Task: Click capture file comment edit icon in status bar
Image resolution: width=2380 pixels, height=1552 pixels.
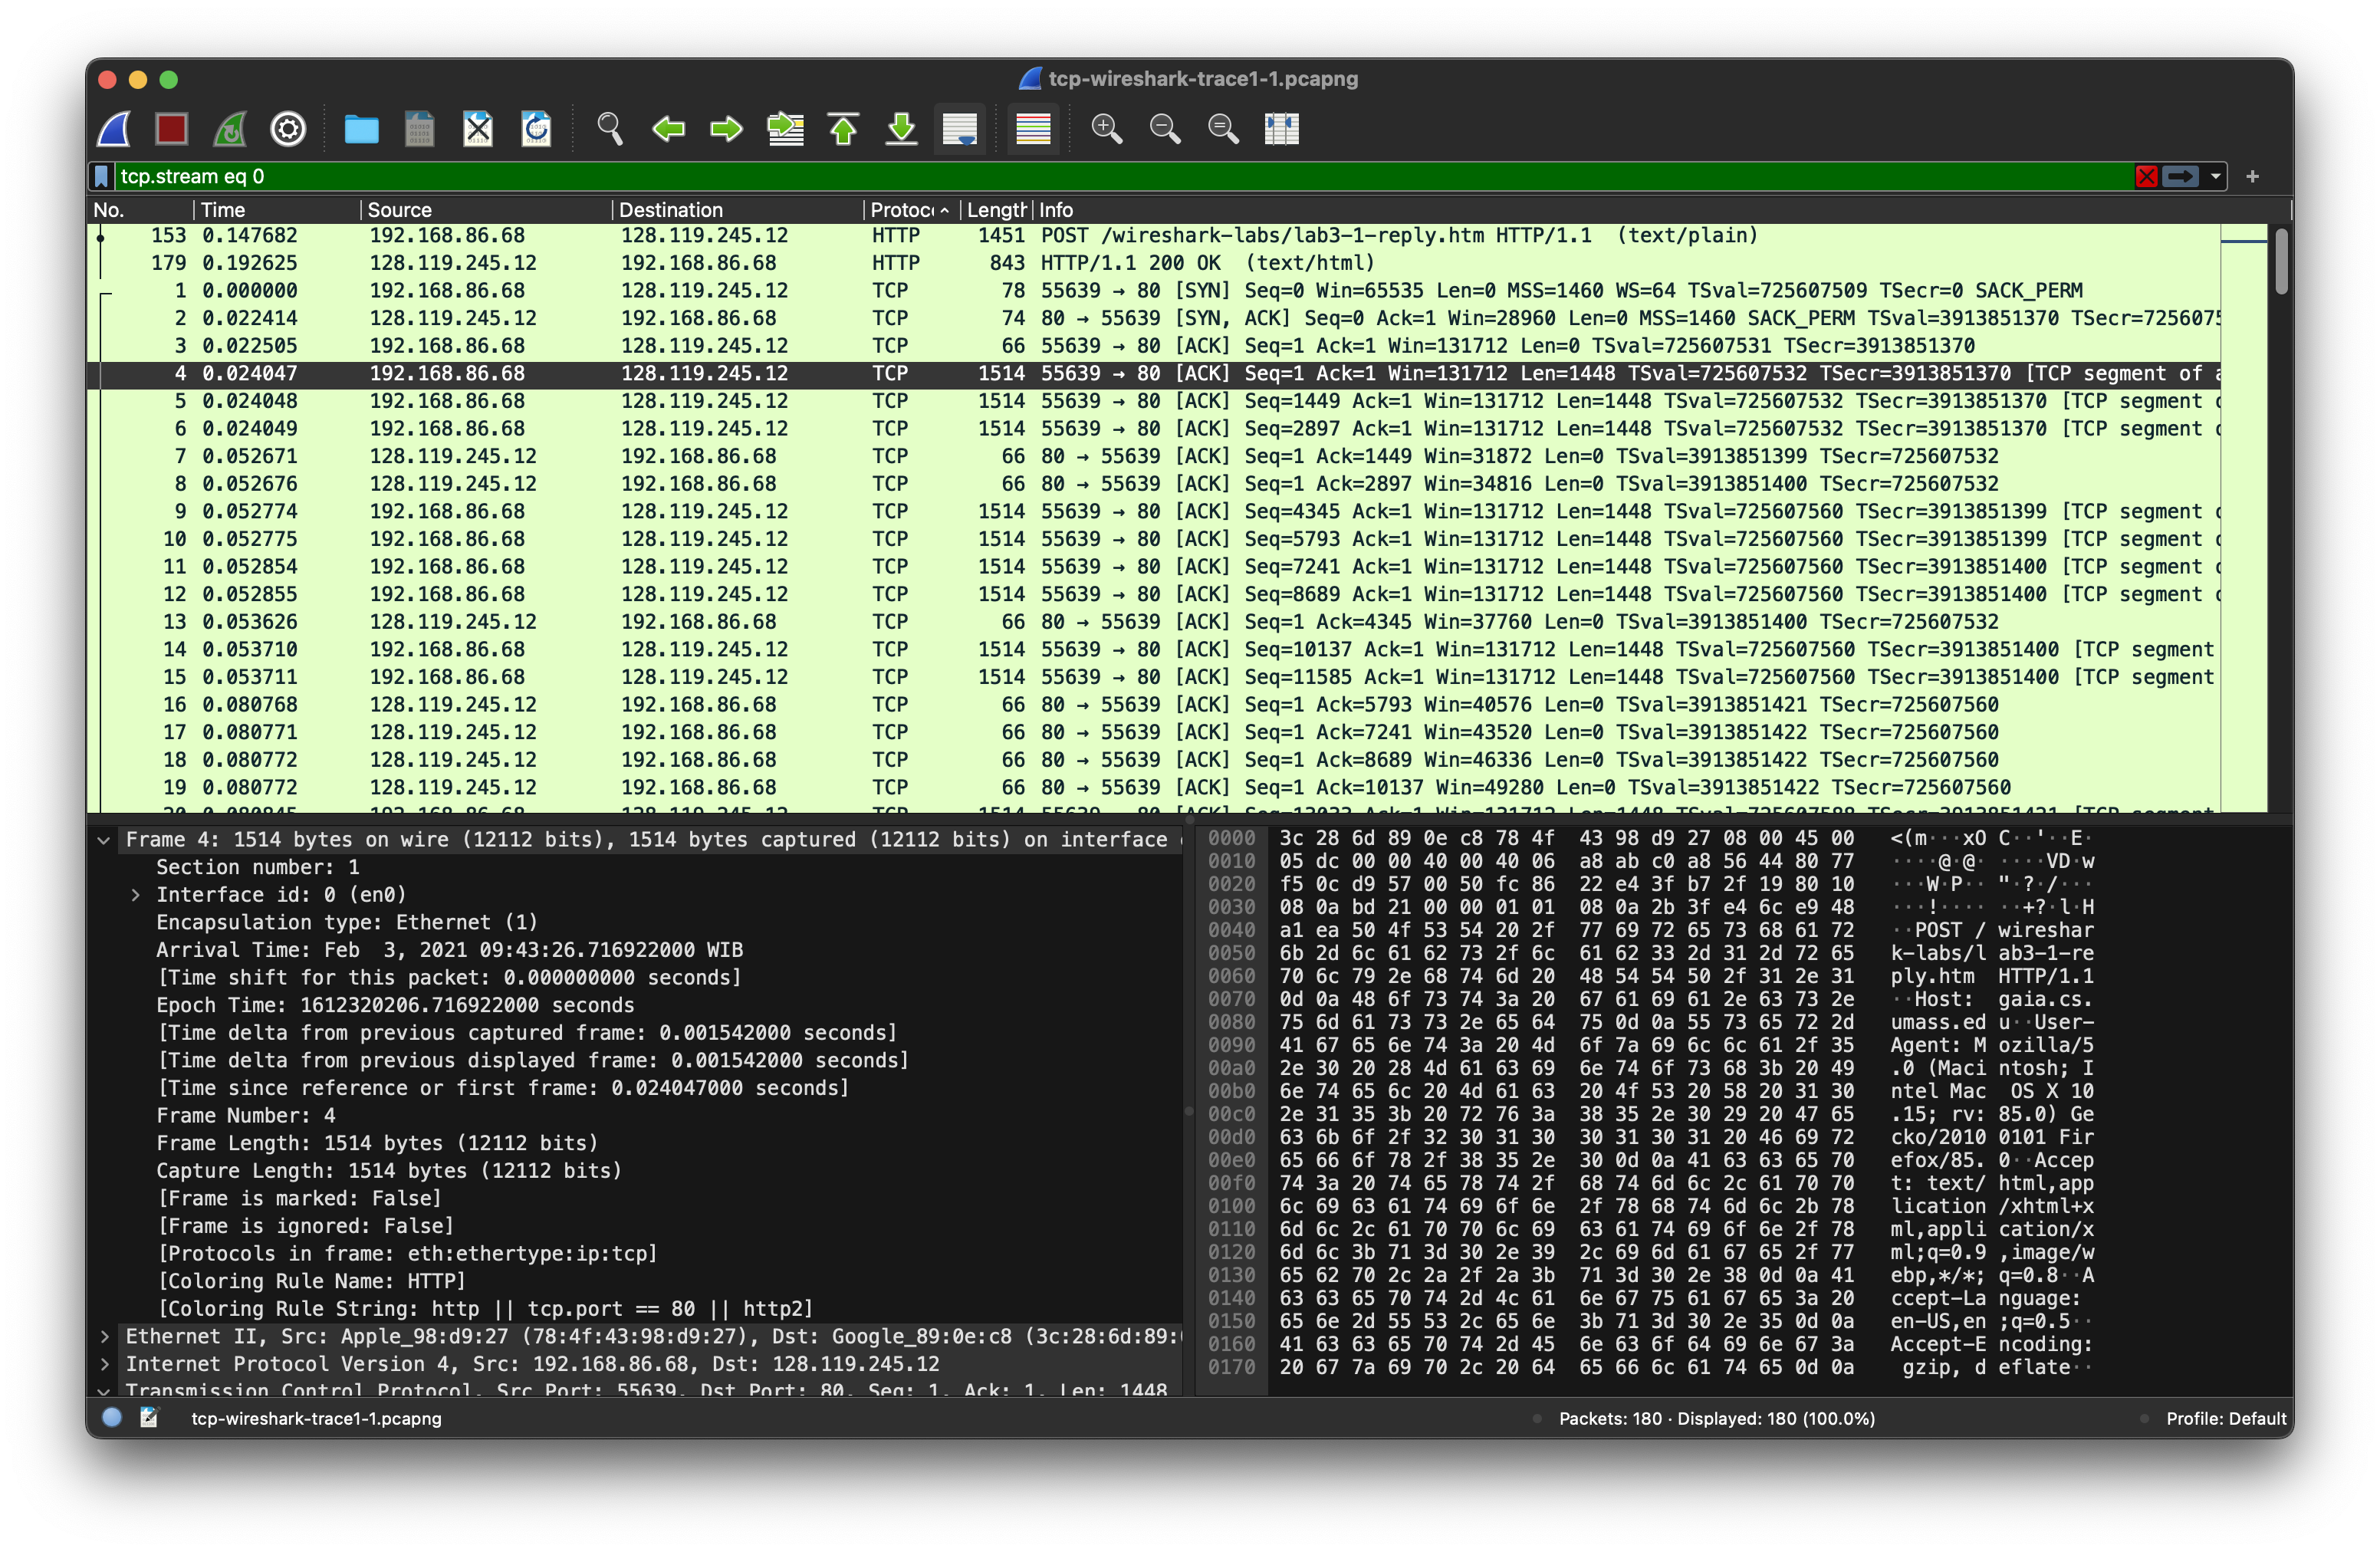Action: pos(149,1417)
